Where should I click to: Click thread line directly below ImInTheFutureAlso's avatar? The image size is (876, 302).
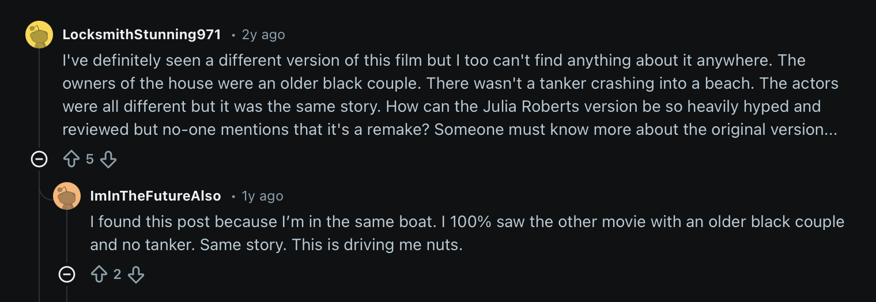(67, 236)
